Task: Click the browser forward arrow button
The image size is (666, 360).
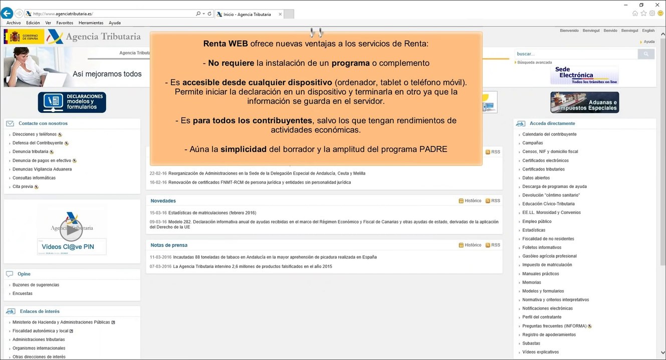Action: tap(19, 13)
